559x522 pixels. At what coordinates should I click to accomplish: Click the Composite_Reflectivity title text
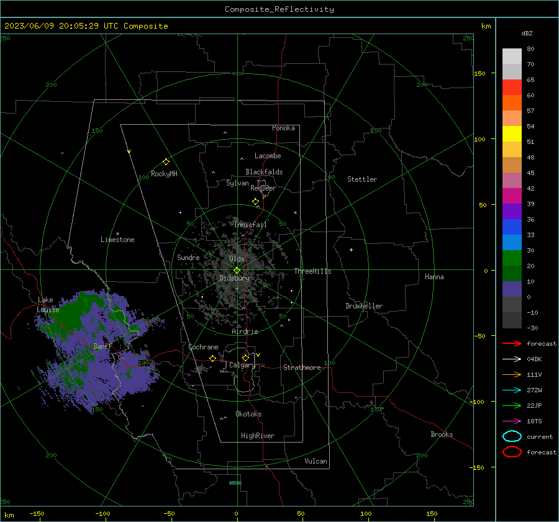(279, 9)
